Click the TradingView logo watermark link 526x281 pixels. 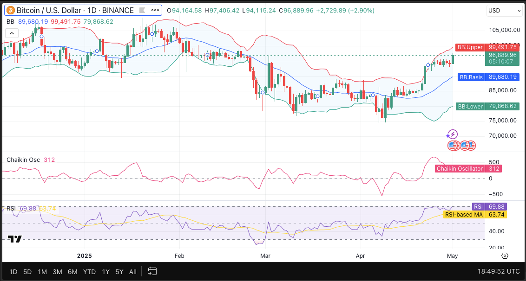pos(15,239)
